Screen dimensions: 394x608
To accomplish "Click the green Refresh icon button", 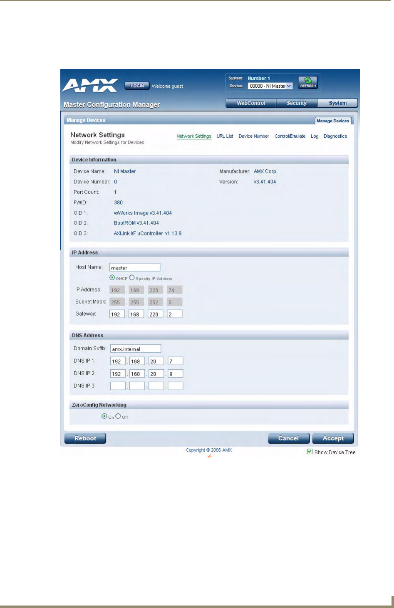I will [308, 82].
